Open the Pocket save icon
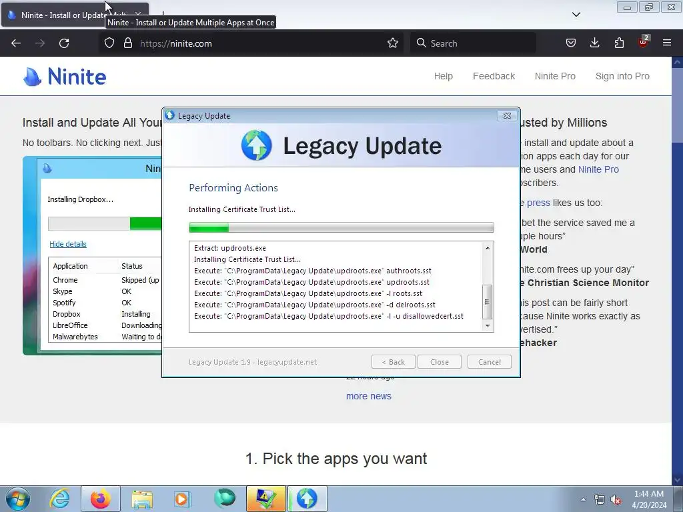 (571, 43)
